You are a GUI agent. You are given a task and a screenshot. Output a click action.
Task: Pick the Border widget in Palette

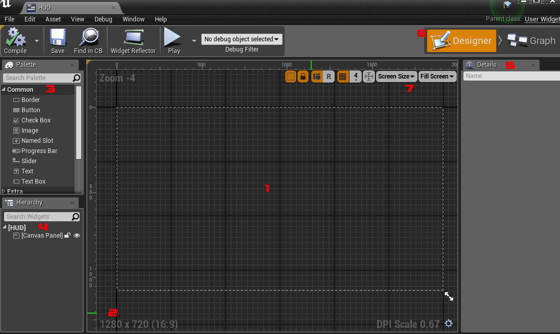[x=30, y=100]
